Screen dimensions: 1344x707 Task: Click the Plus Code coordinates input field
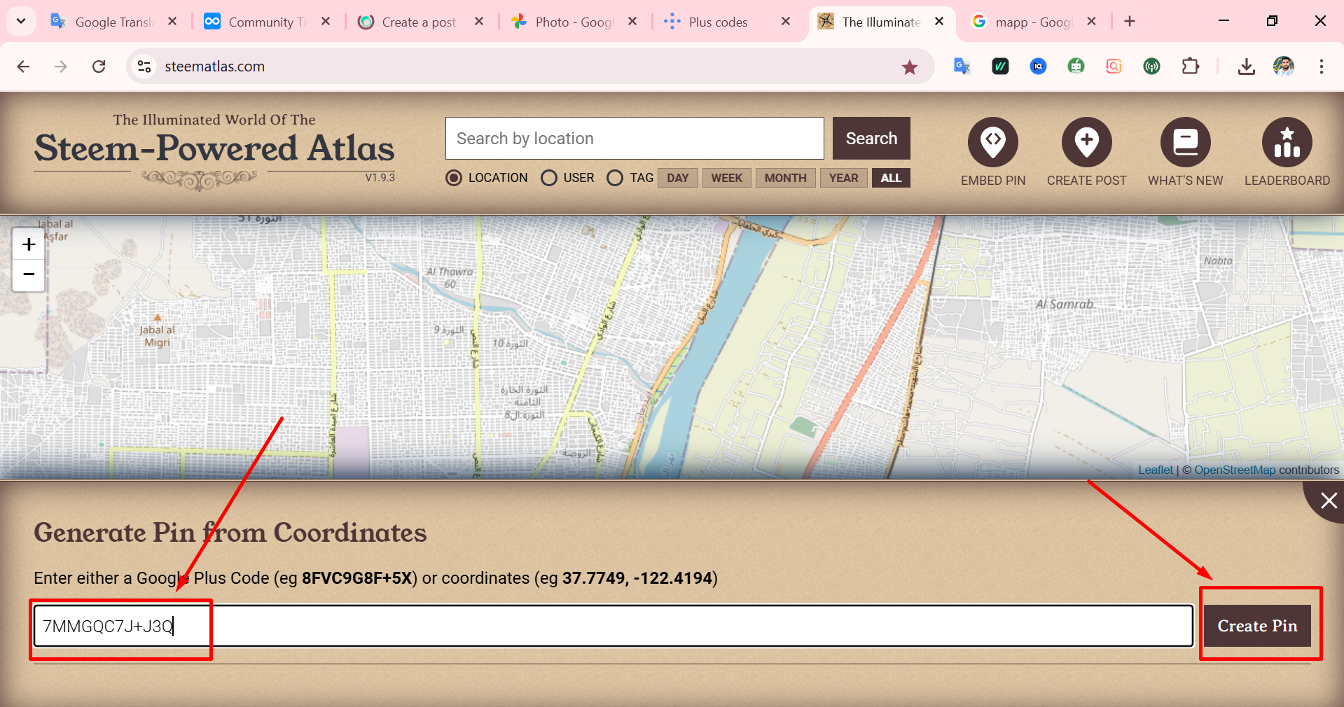(613, 626)
